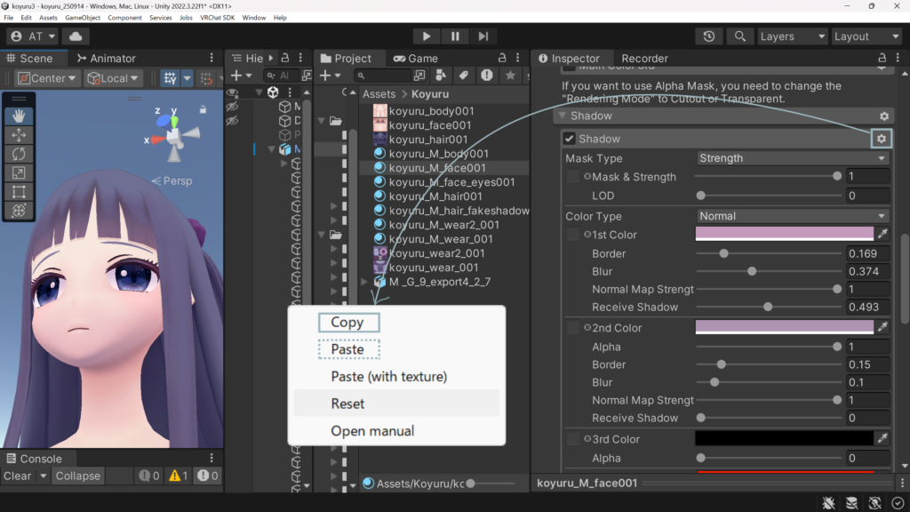Select the Rect transform tool
This screenshot has height=512, width=910.
click(x=19, y=192)
